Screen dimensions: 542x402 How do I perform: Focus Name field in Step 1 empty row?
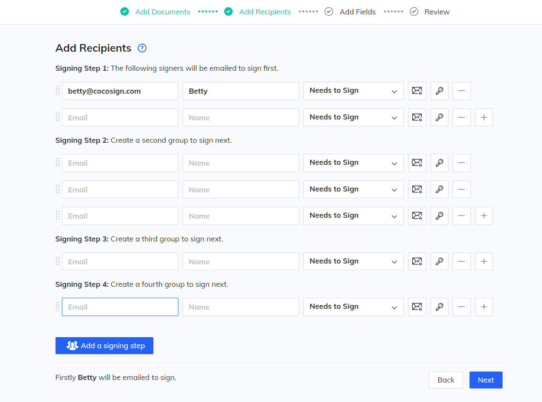pos(241,117)
